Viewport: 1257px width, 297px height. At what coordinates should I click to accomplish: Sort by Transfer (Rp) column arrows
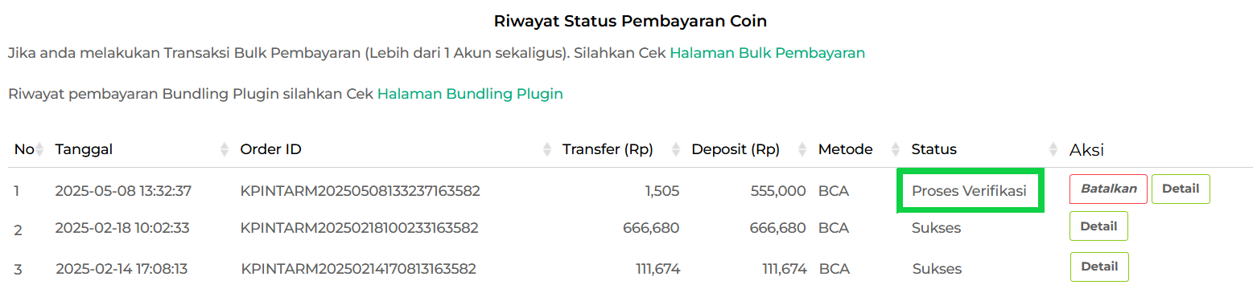point(675,149)
